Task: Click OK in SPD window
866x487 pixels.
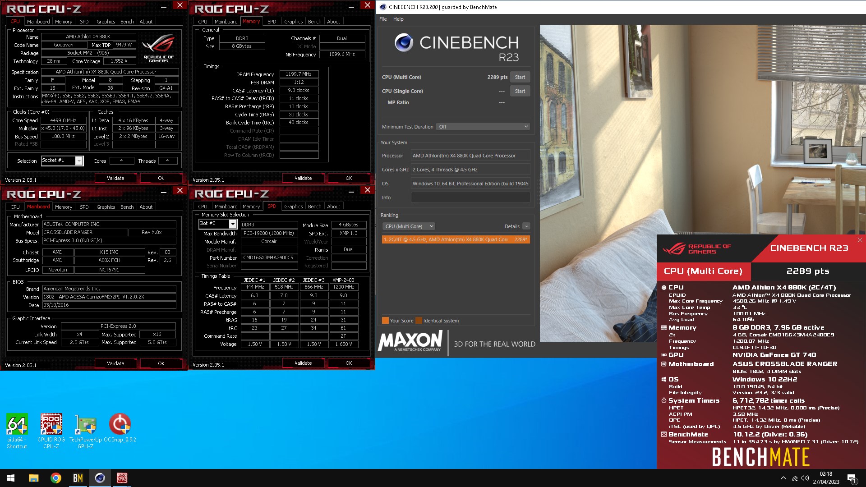Action: tap(349, 363)
